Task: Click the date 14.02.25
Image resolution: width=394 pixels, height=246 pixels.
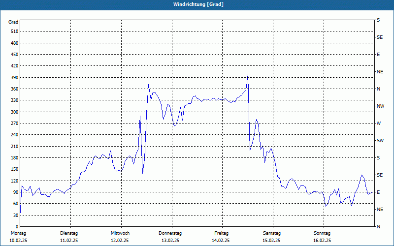Action: click(x=221, y=241)
